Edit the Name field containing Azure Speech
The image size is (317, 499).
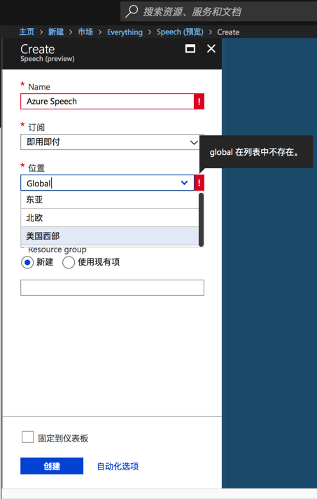pyautogui.click(x=107, y=102)
